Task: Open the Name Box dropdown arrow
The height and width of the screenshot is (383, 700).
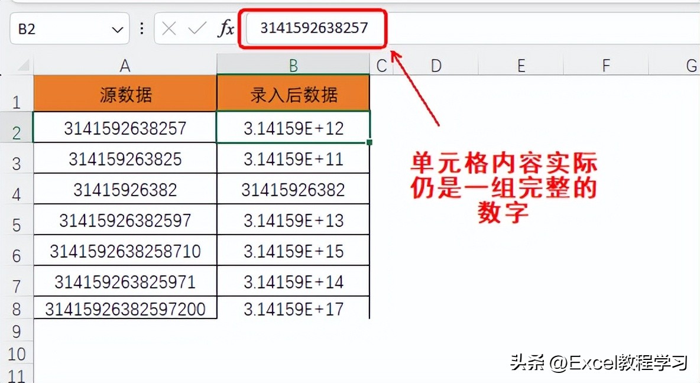Action: pyautogui.click(x=118, y=28)
